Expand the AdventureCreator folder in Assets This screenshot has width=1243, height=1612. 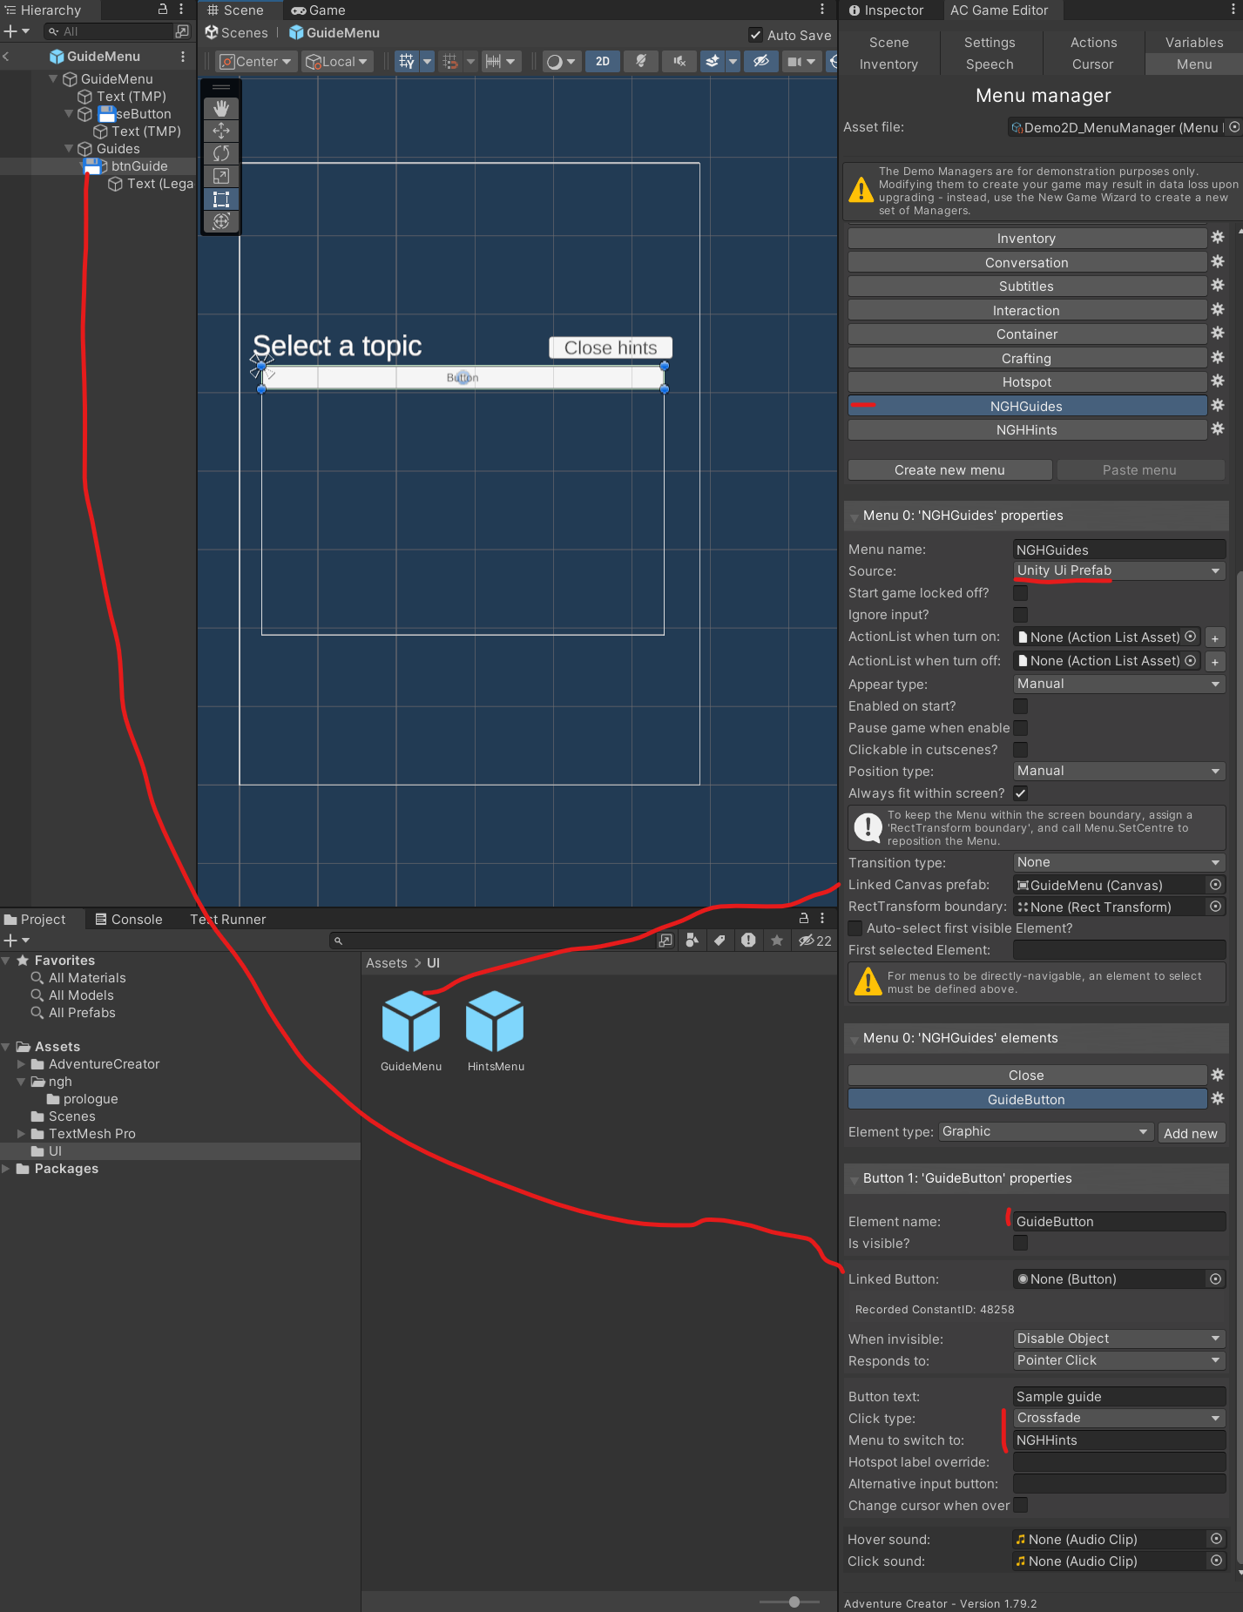pos(21,1064)
